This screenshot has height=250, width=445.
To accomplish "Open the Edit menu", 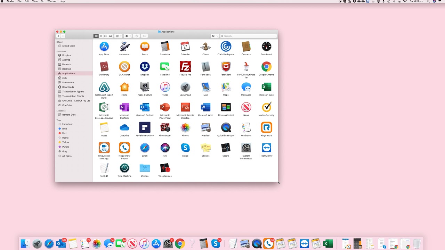I will tap(27, 1).
